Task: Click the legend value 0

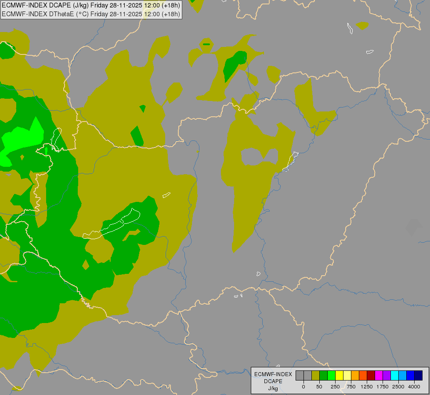Action: pyautogui.click(x=304, y=387)
